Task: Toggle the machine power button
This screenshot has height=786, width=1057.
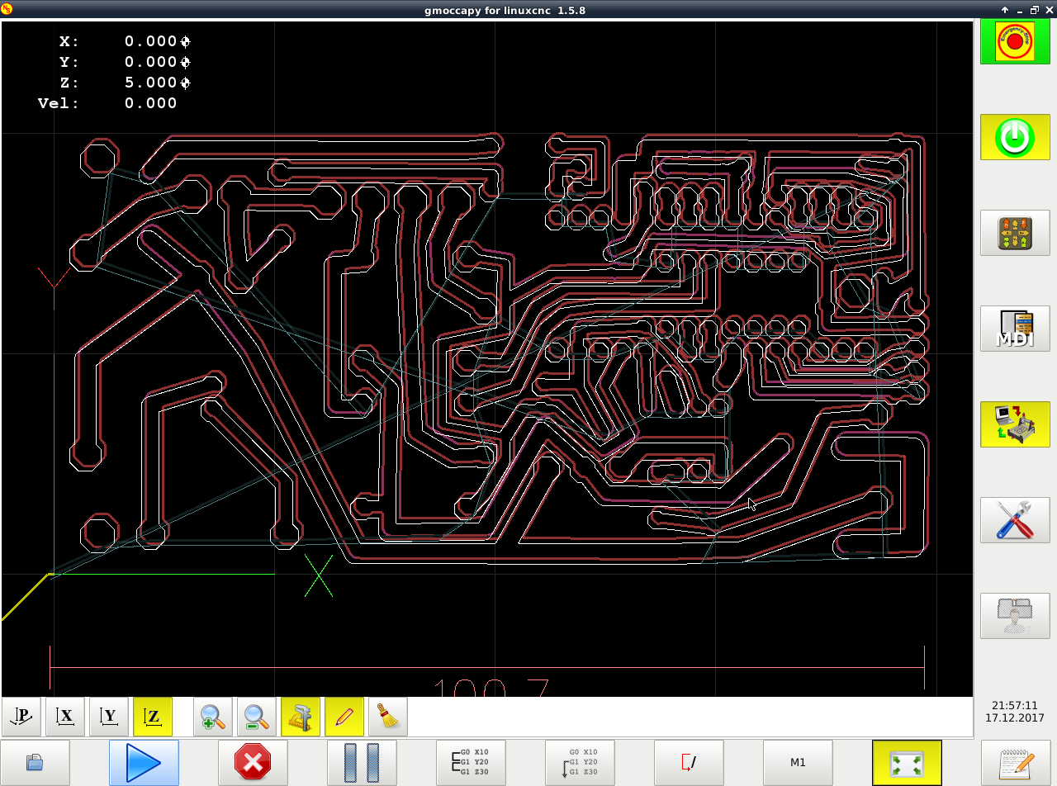Action: point(1015,137)
